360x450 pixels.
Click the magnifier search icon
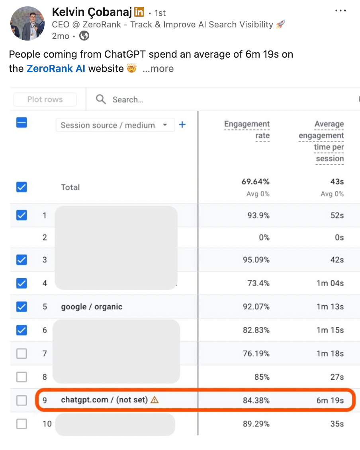click(x=101, y=99)
